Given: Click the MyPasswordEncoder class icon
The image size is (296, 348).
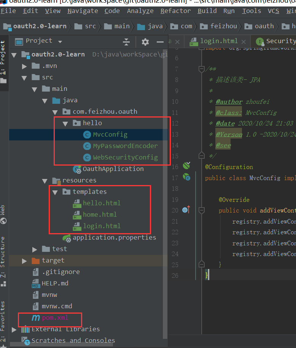Looking at the screenshot, I should pyautogui.click(x=87, y=146).
